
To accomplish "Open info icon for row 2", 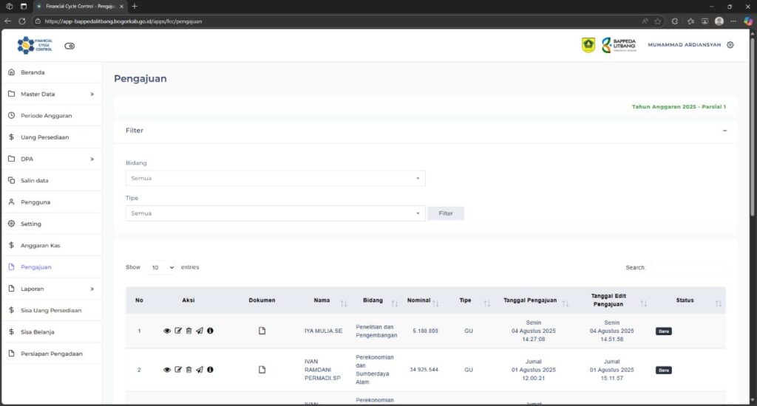I will (x=210, y=370).
